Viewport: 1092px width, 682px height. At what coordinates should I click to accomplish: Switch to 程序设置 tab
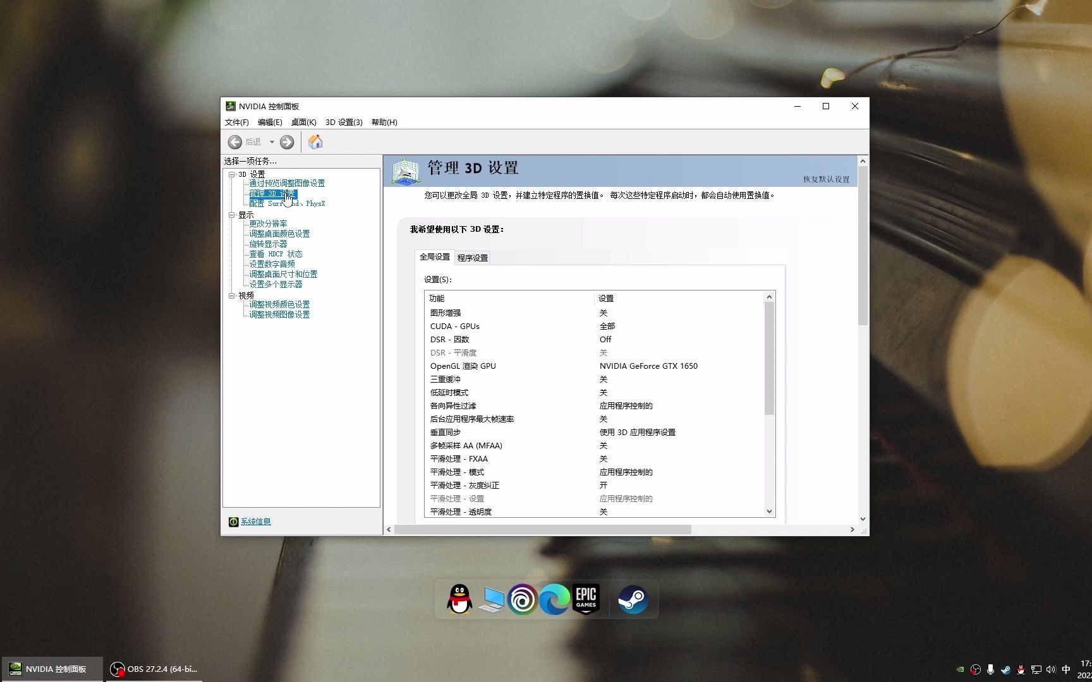pyautogui.click(x=473, y=258)
